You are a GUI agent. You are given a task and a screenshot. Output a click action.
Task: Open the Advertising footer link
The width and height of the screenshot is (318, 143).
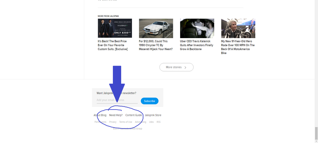point(141,122)
